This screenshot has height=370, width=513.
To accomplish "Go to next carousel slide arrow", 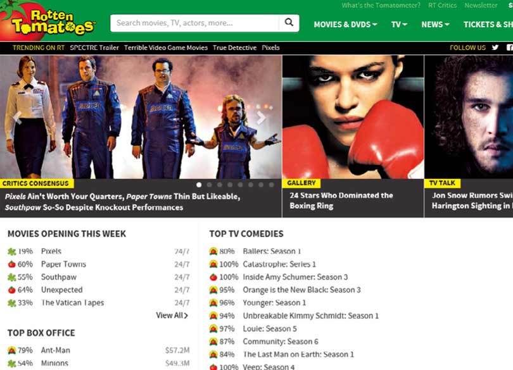I will [x=261, y=118].
